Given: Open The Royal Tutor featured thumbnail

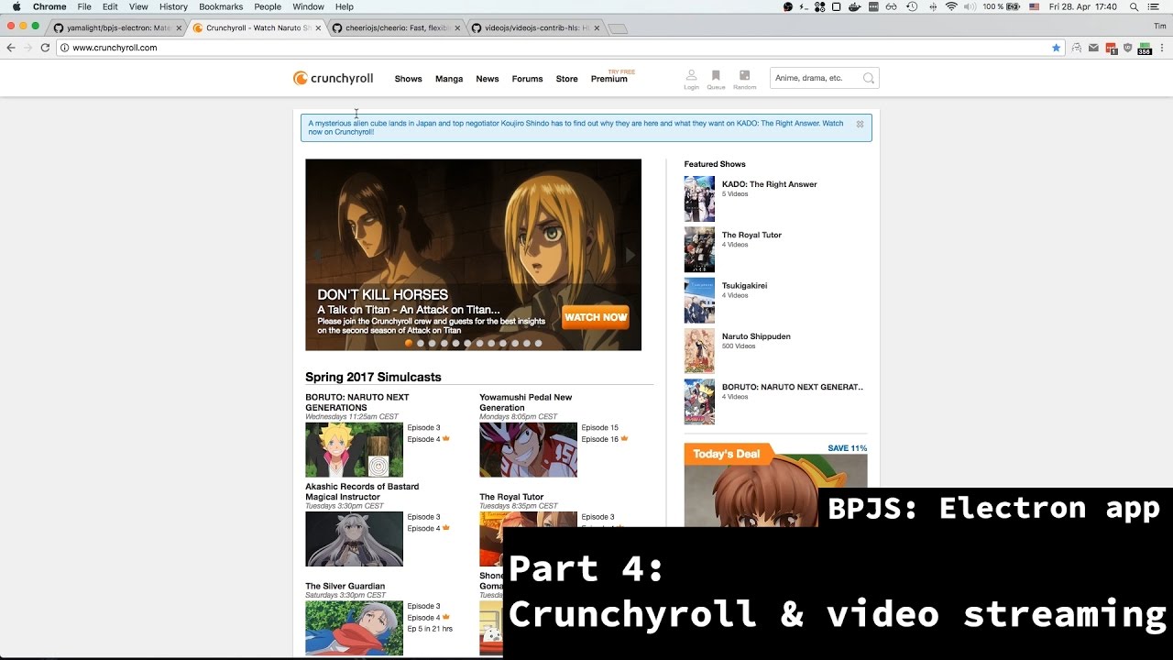Looking at the screenshot, I should tap(699, 249).
